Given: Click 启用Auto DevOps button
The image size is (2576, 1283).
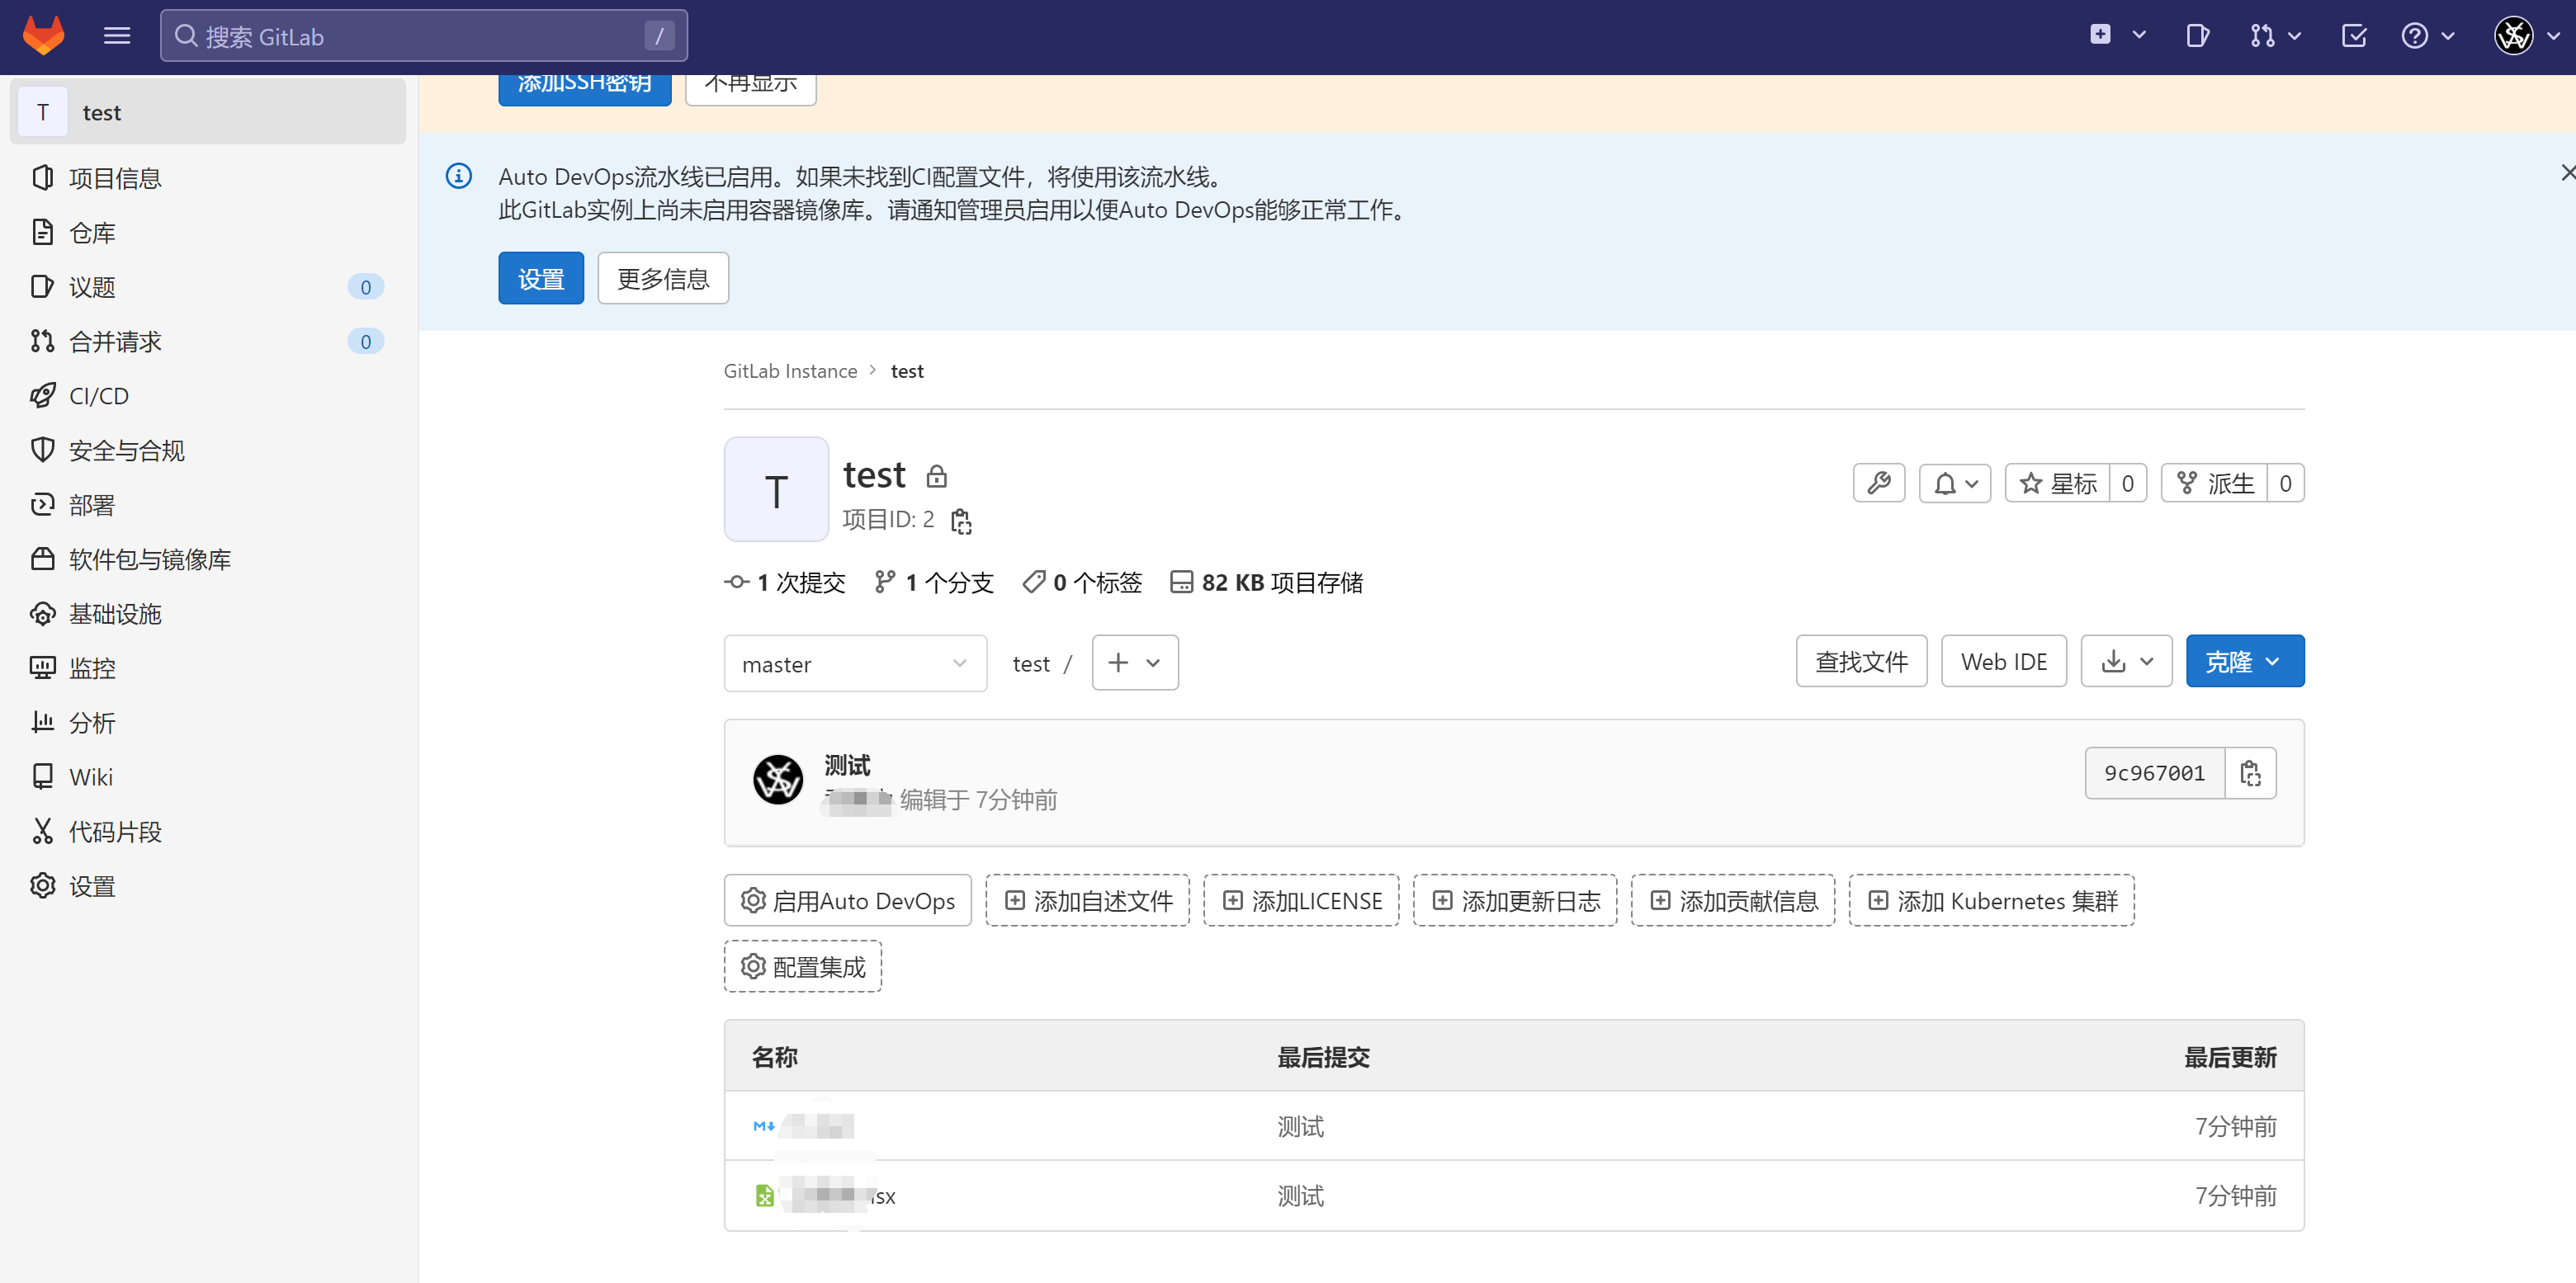Looking at the screenshot, I should [x=847, y=900].
